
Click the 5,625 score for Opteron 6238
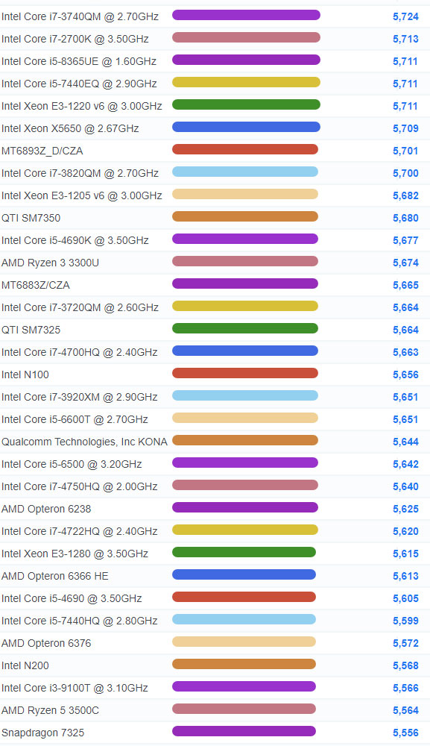[x=405, y=509]
